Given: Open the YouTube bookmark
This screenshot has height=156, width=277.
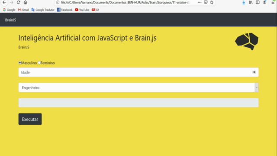Looking at the screenshot, I should point(82,10).
